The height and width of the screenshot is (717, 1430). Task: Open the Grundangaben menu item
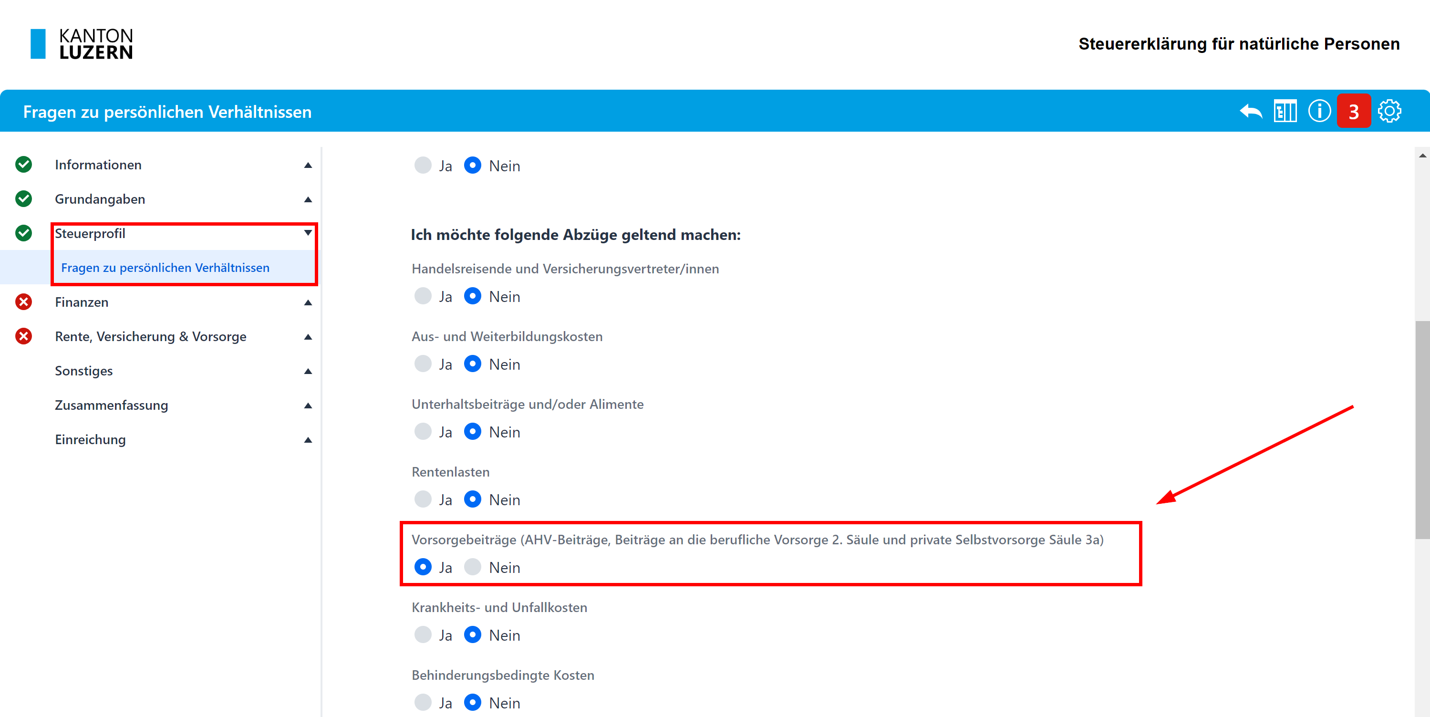click(100, 199)
